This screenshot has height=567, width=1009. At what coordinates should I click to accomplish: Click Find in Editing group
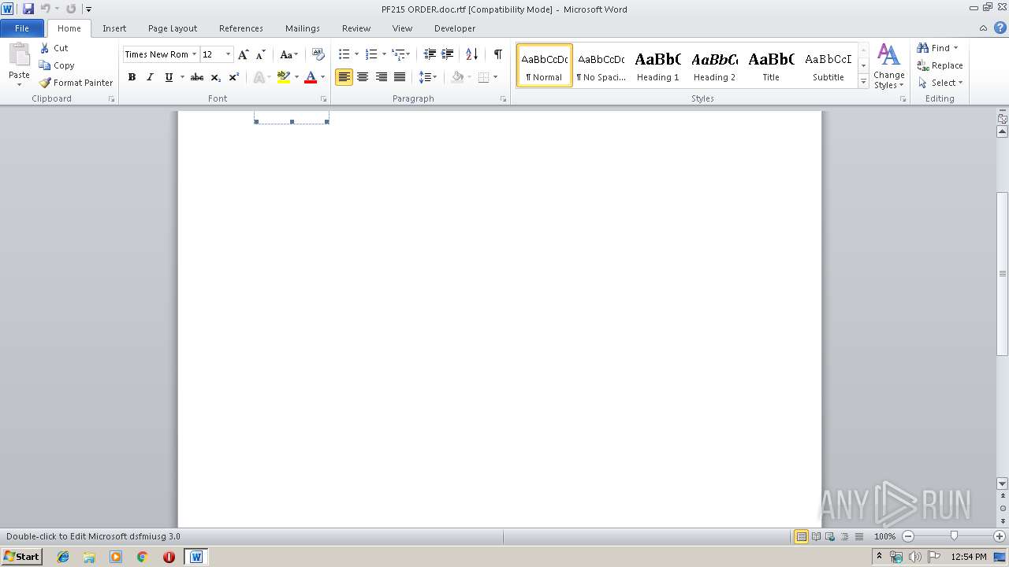[x=937, y=48]
